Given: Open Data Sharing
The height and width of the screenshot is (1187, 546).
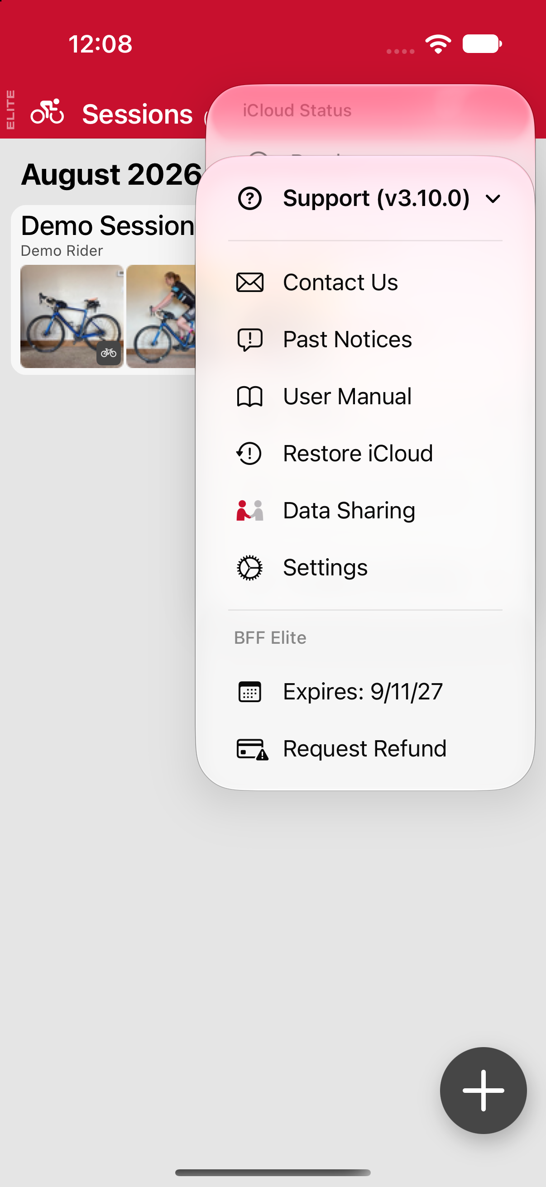Looking at the screenshot, I should tap(365, 511).
